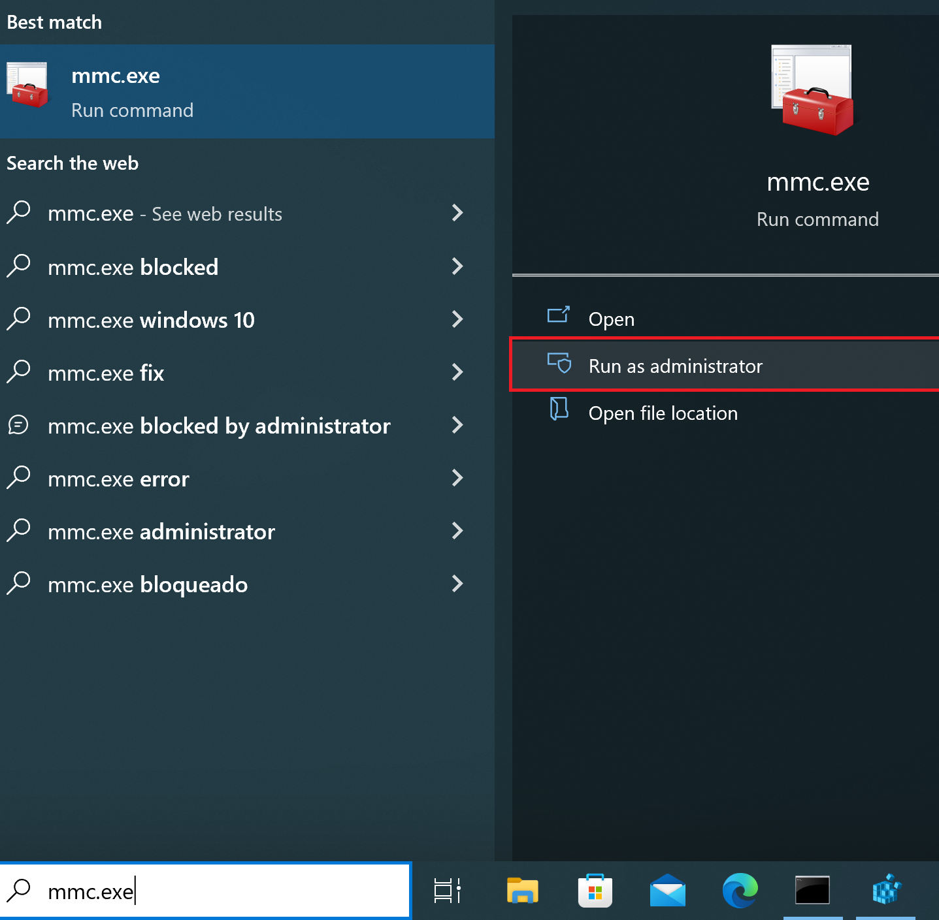Launch File Explorer from taskbar
This screenshot has height=920, width=939.
pos(522,891)
